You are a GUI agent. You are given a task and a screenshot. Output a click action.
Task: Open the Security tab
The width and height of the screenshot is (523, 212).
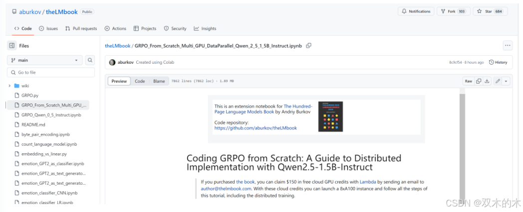coord(175,29)
